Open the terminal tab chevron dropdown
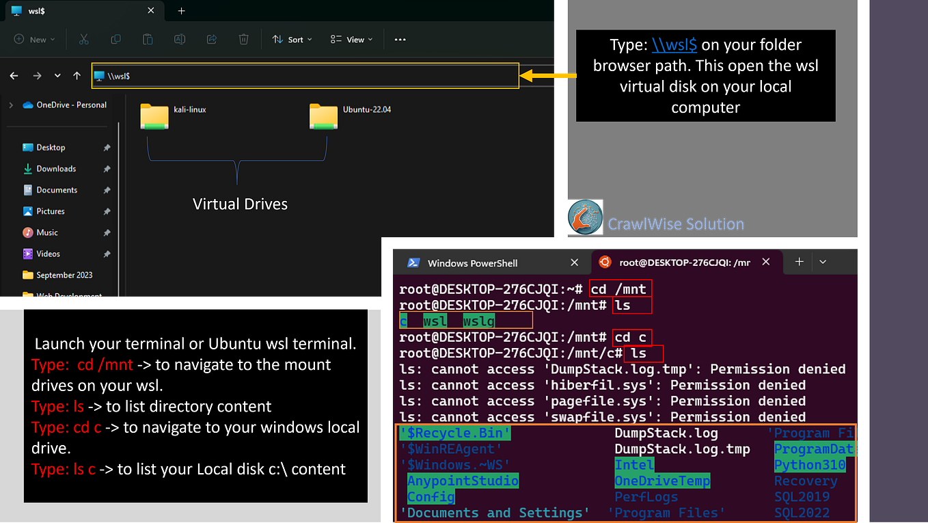Image resolution: width=928 pixels, height=523 pixels. (x=823, y=262)
